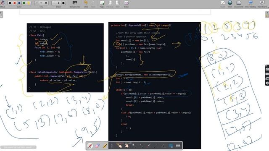This screenshot has height=151, width=269.
Task: Open Documents mode
Action: [239, 4]
